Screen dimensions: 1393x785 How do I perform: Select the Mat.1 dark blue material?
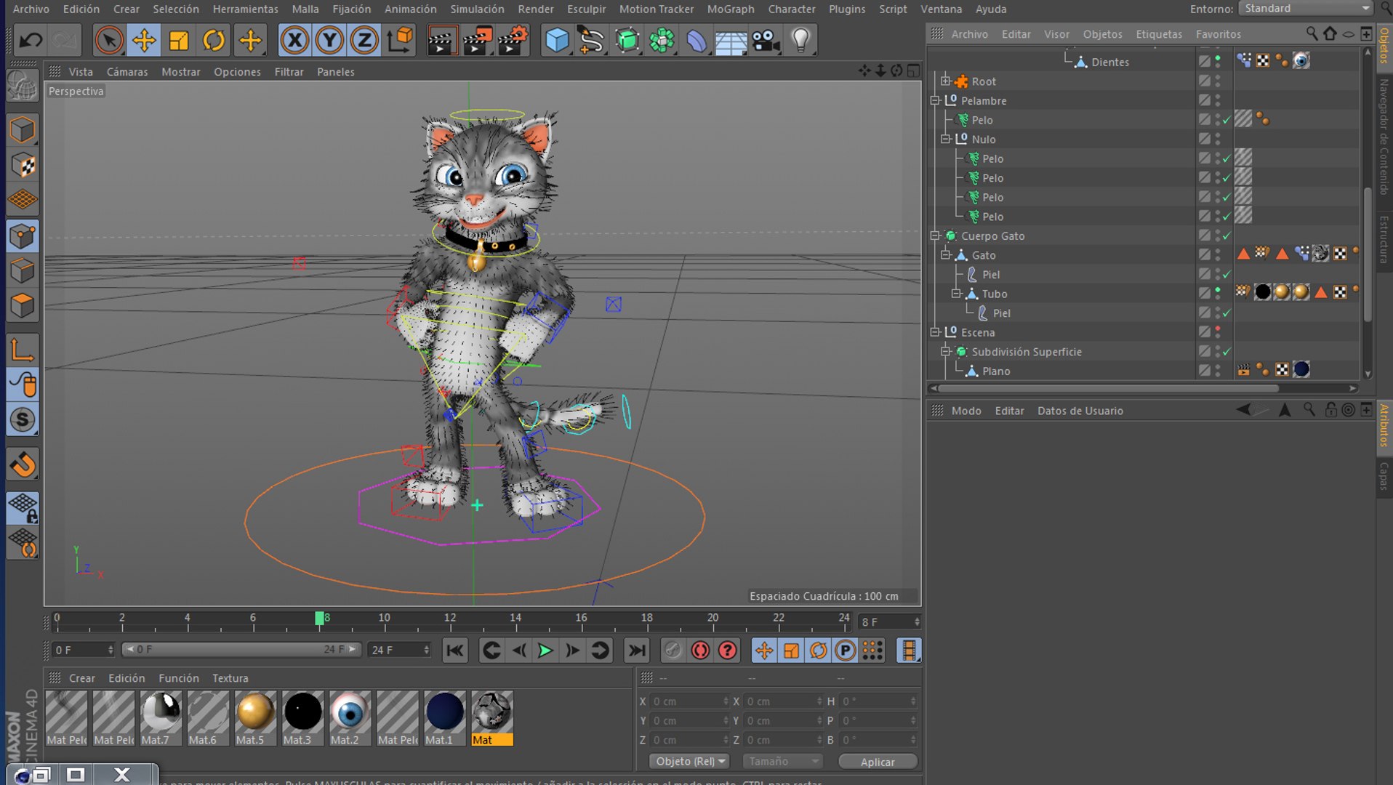coord(444,718)
